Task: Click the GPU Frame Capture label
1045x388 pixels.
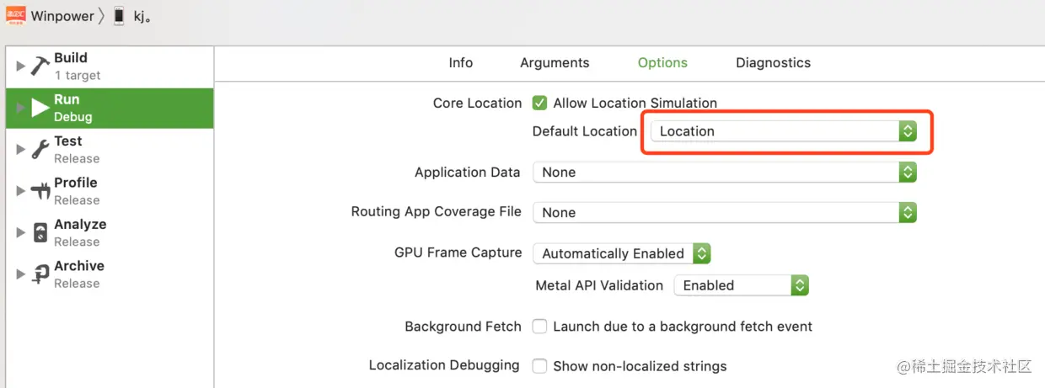Action: 458,252
